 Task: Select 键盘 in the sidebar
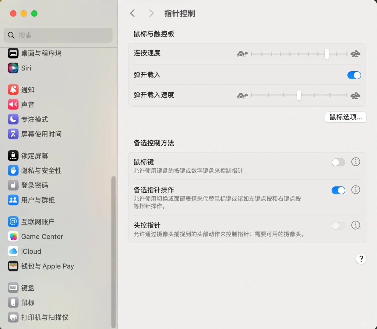tap(13, 288)
